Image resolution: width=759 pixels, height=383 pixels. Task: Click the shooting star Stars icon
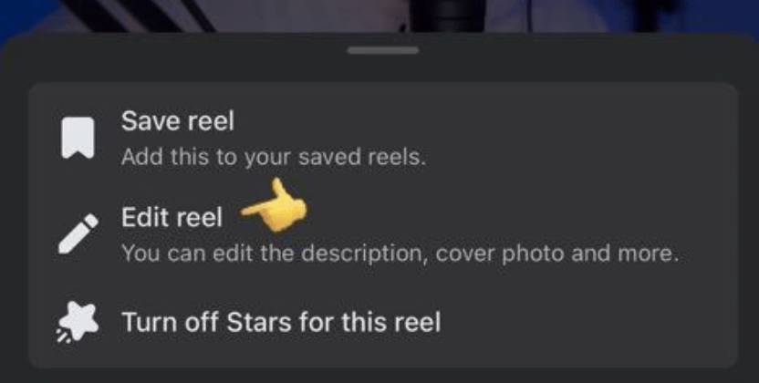[78, 322]
